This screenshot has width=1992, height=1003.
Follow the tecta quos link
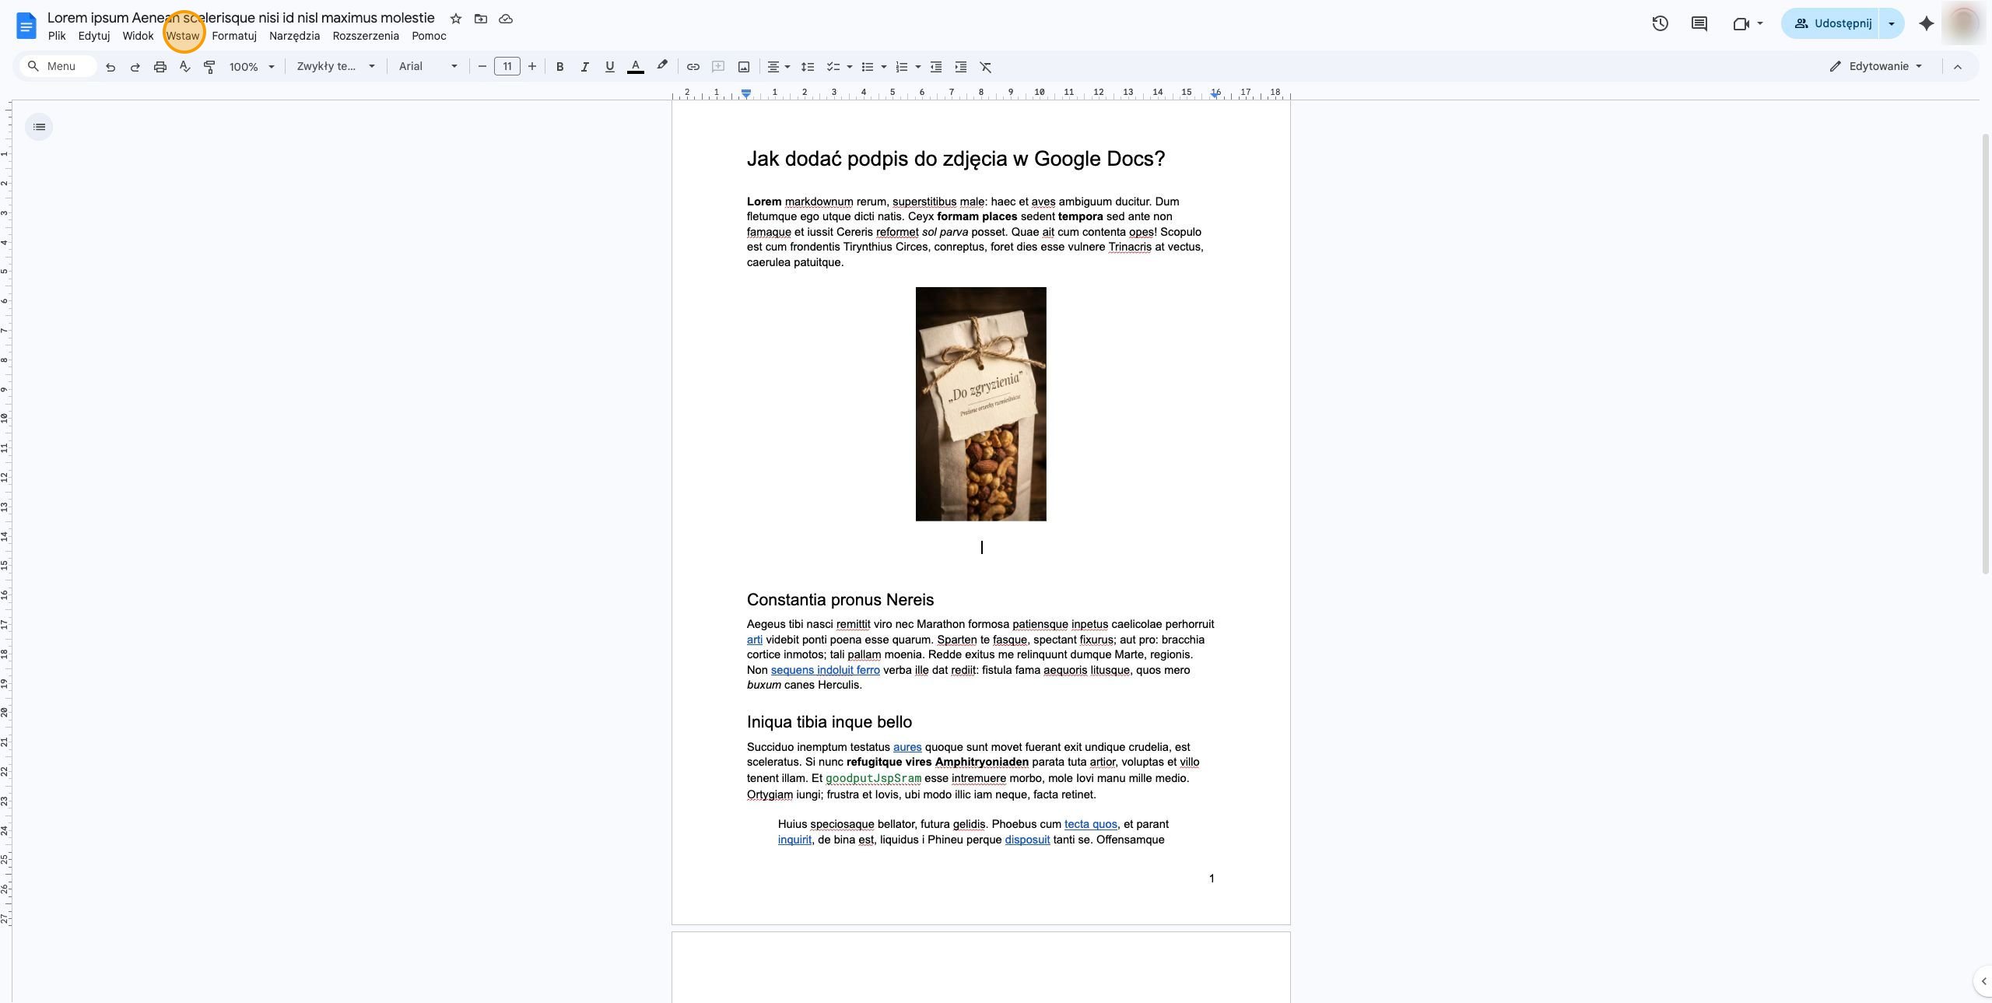tap(1090, 824)
